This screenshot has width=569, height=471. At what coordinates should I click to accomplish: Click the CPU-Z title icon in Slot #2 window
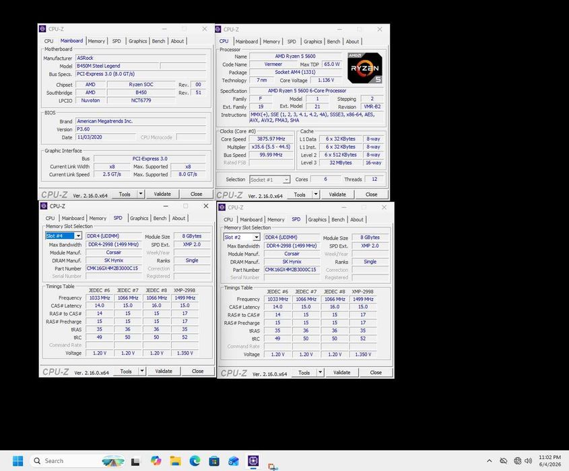point(222,207)
